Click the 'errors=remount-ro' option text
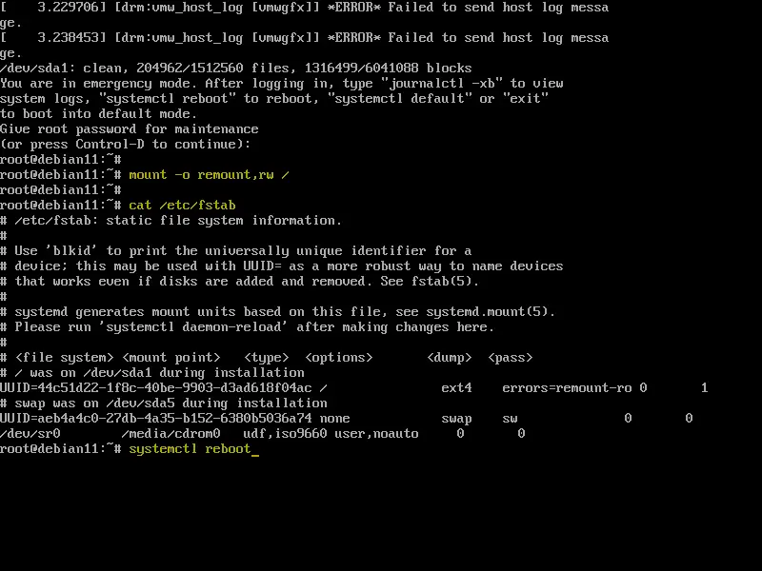 pyautogui.click(x=567, y=388)
